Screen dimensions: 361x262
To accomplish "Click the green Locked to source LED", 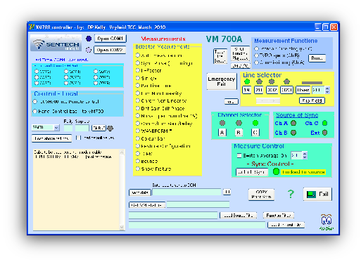I will (277, 171).
